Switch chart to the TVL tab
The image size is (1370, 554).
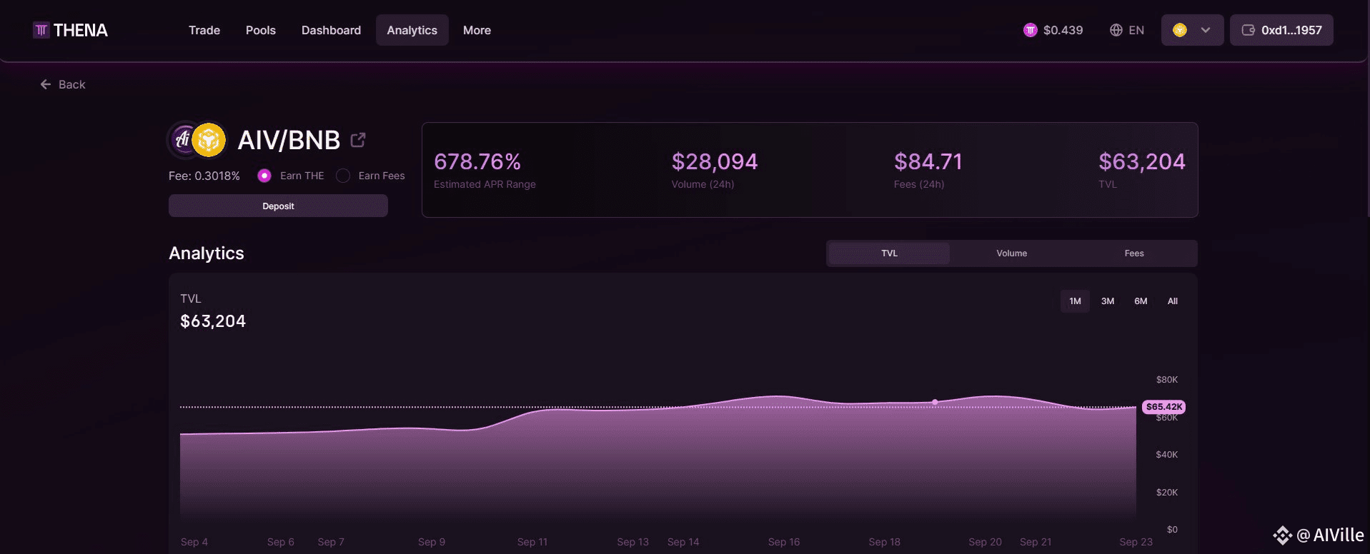(889, 253)
